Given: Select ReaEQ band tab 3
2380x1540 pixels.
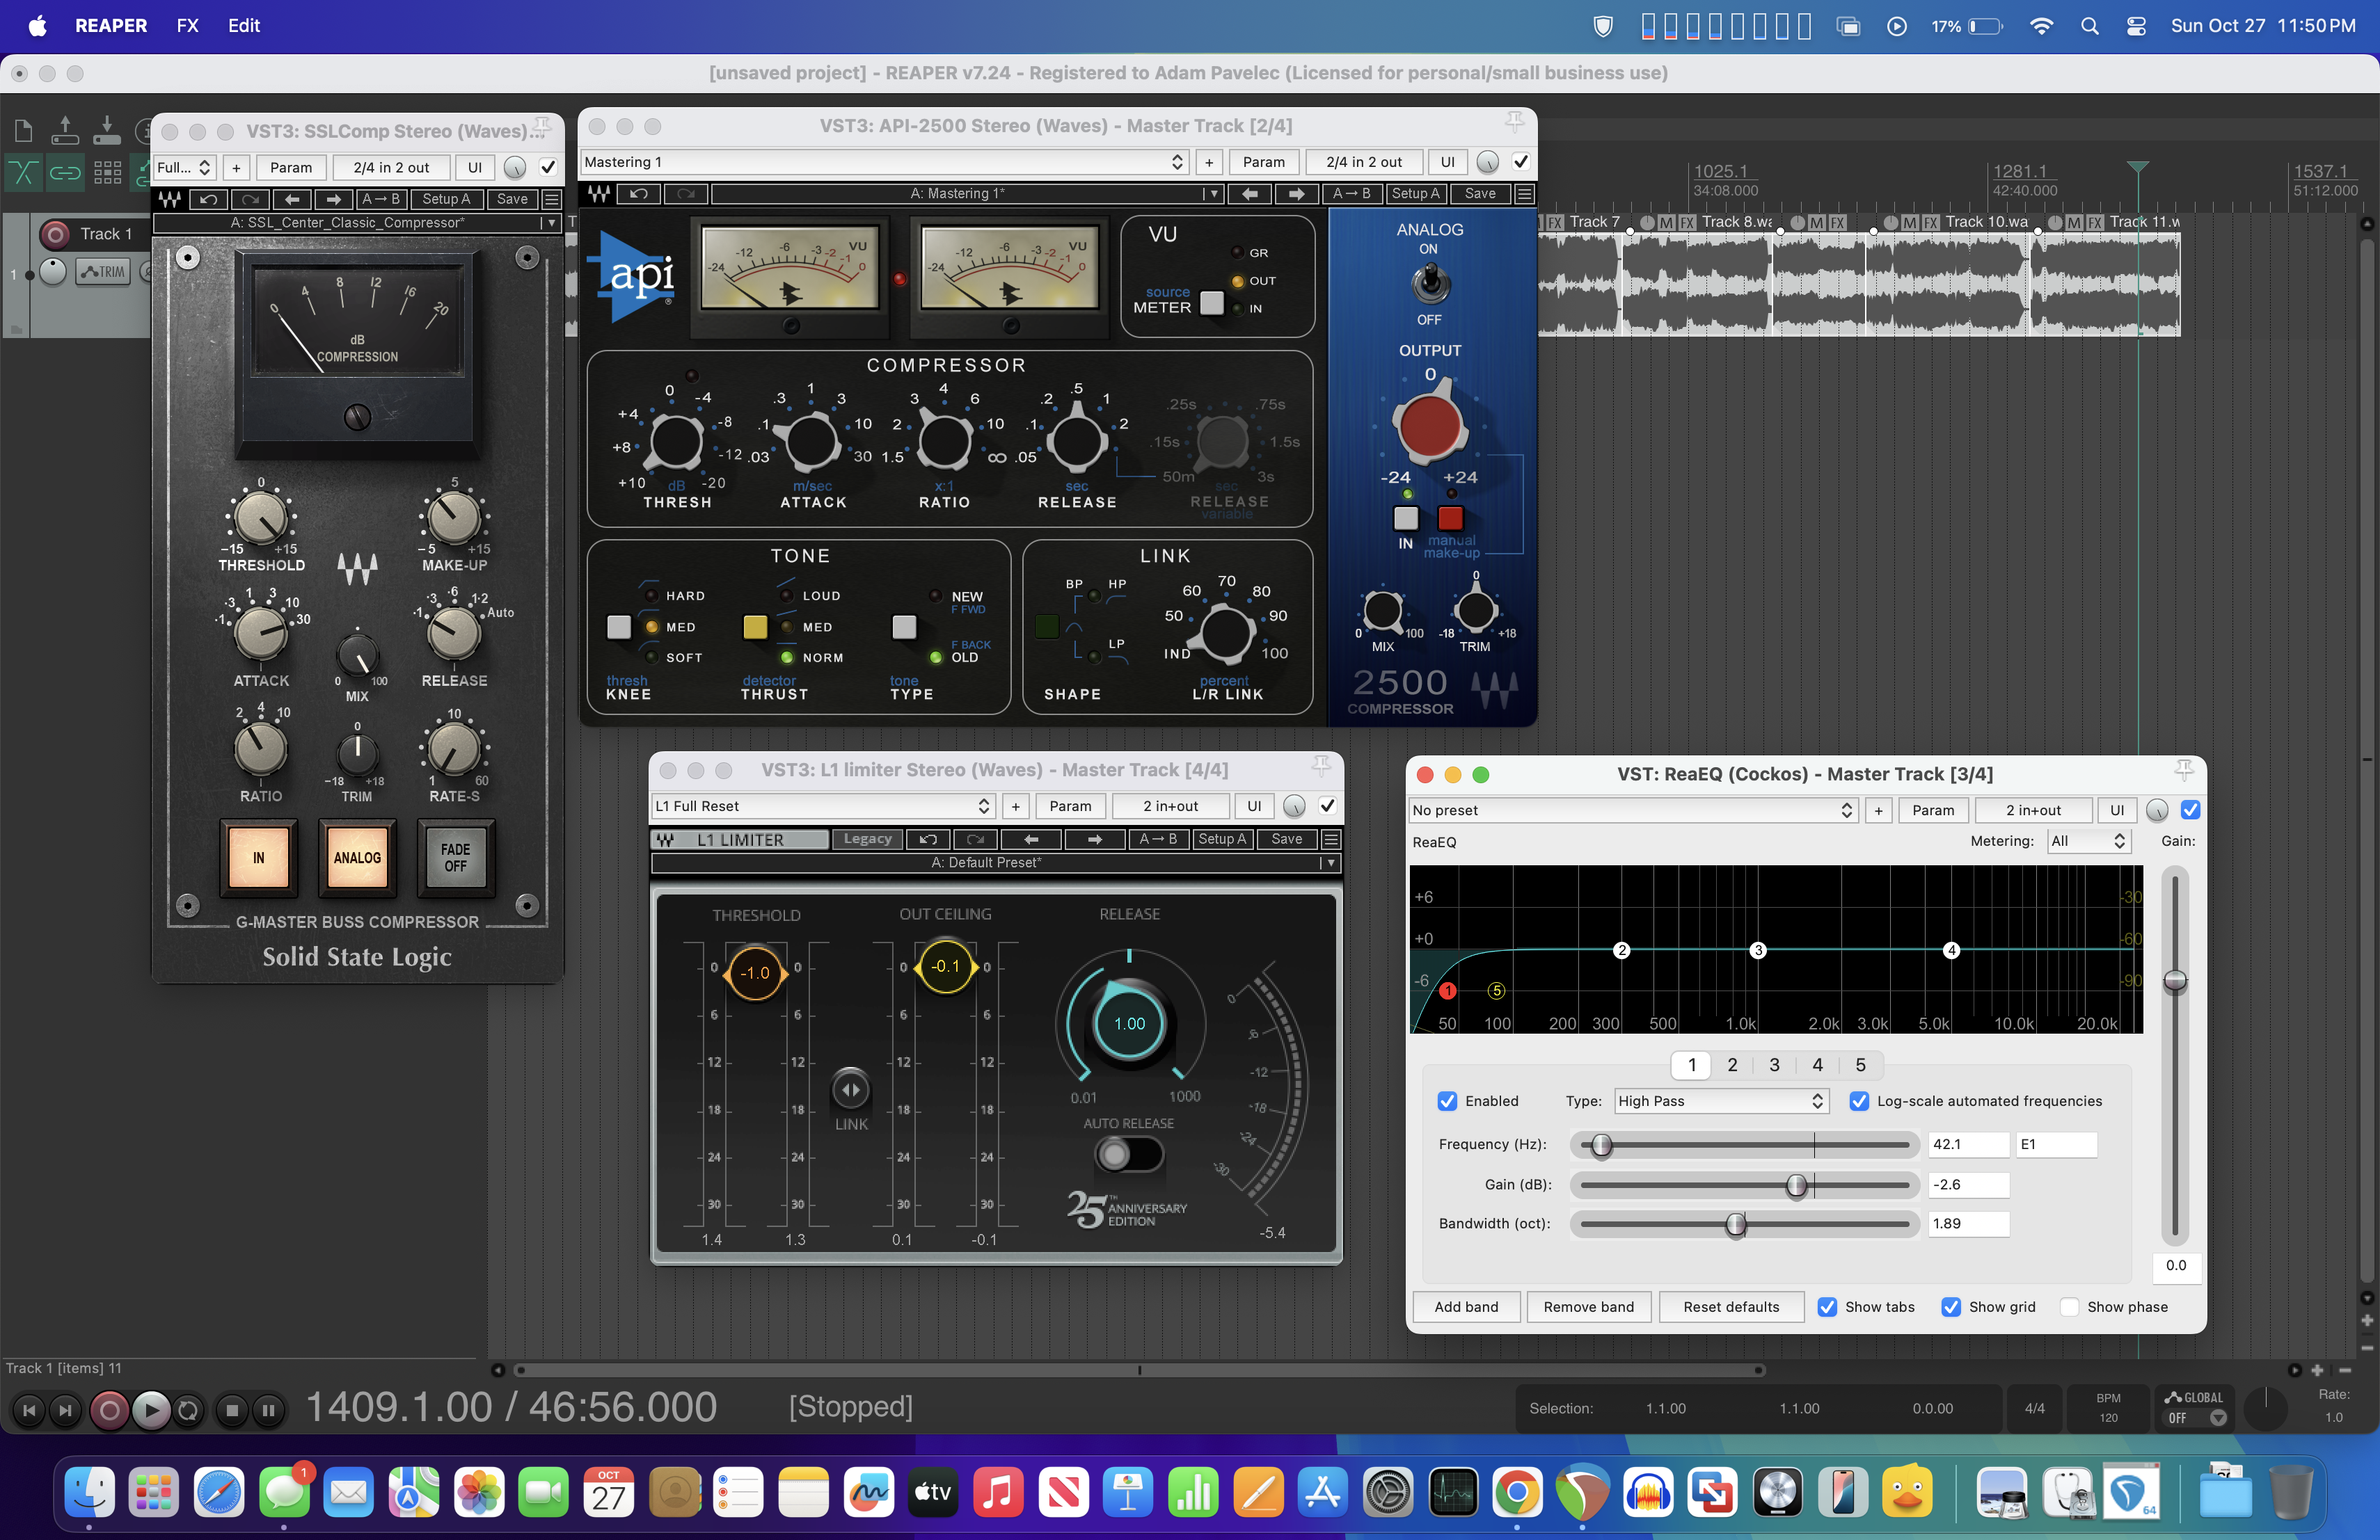Looking at the screenshot, I should click(1774, 1066).
